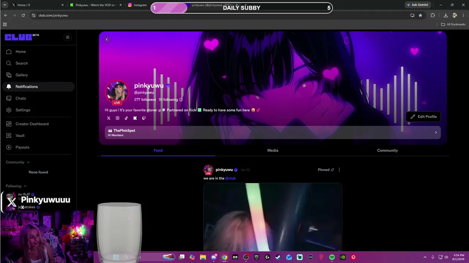This screenshot has height=263, width=469.
Task: Click the Apr 22 post date
Action: (245, 170)
